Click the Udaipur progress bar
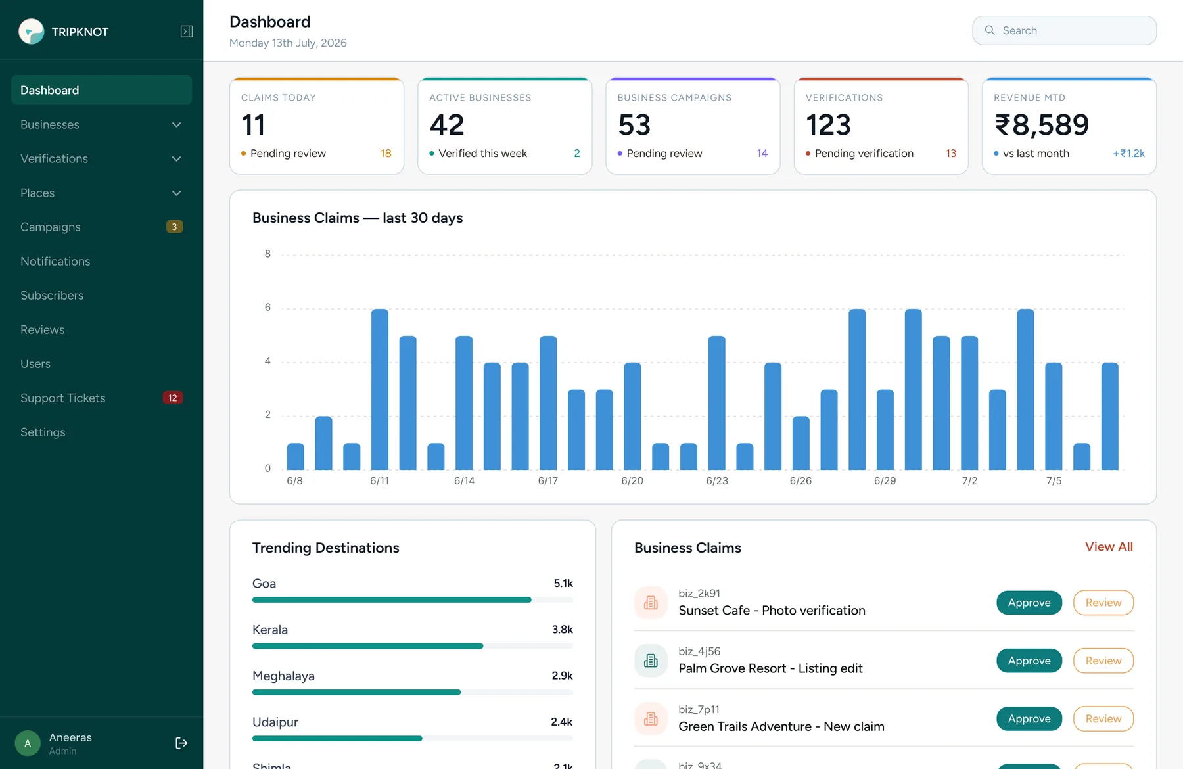The height and width of the screenshot is (769, 1183). (x=413, y=738)
